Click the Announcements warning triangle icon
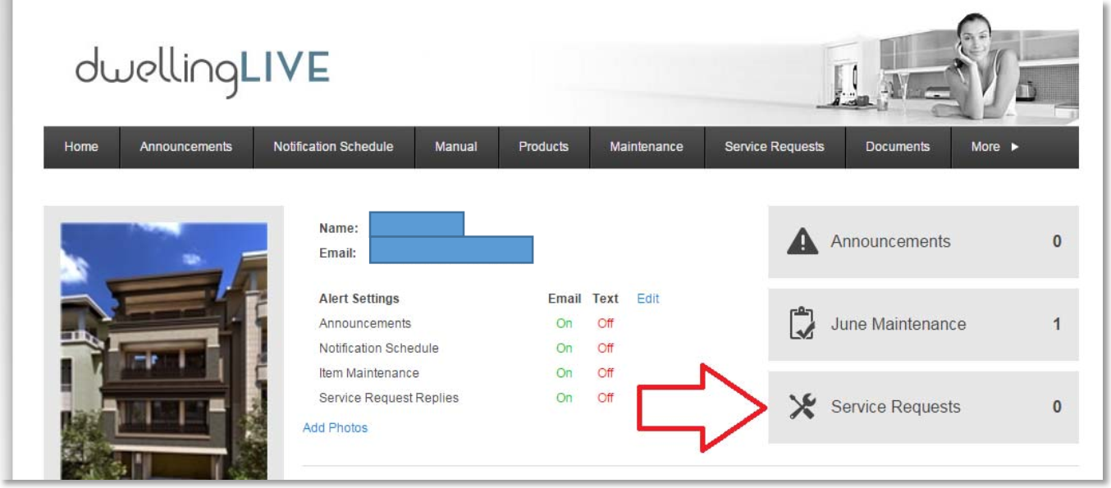1111x488 pixels. tap(802, 242)
